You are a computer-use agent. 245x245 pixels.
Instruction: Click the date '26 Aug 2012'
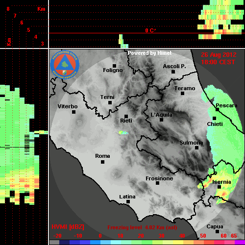click(x=219, y=55)
